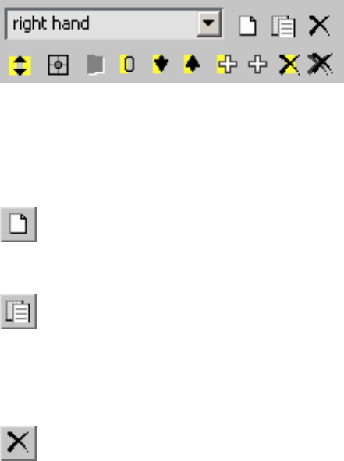Click the flat copy pages icon beside the dropdown
This screenshot has height=461, width=344.
click(283, 26)
